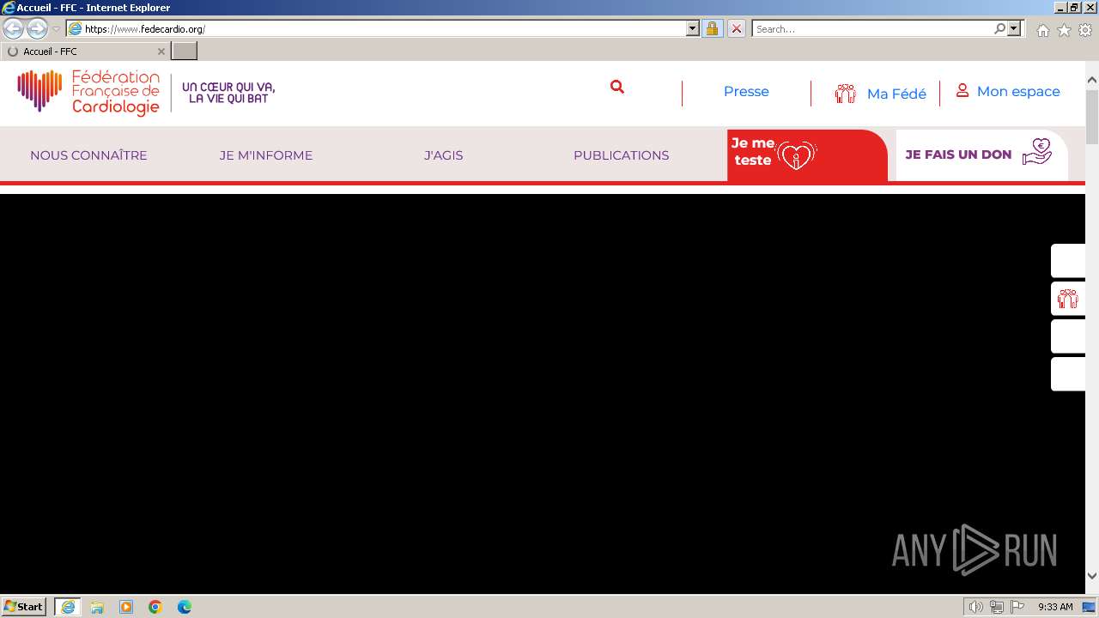Viewport: 1099px width, 618px height.
Task: Open a new tab
Action: tap(185, 51)
